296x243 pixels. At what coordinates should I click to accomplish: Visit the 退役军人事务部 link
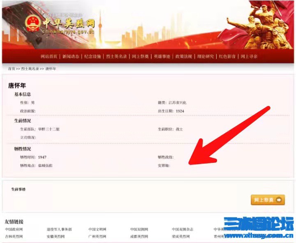(x=59, y=229)
